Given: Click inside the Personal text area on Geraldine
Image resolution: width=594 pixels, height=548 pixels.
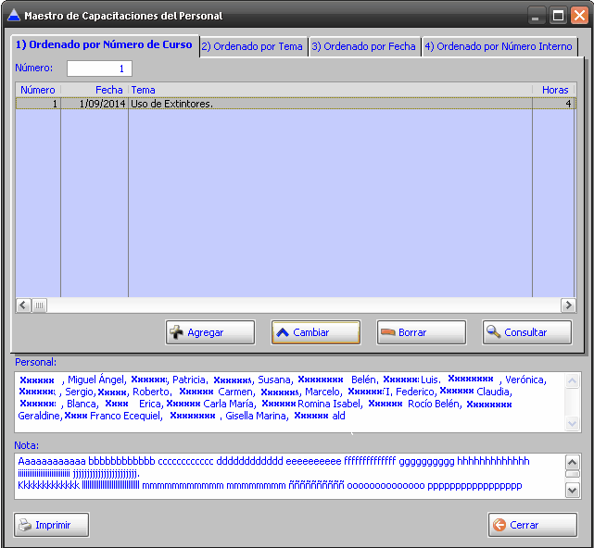Looking at the screenshot, I should [x=39, y=416].
